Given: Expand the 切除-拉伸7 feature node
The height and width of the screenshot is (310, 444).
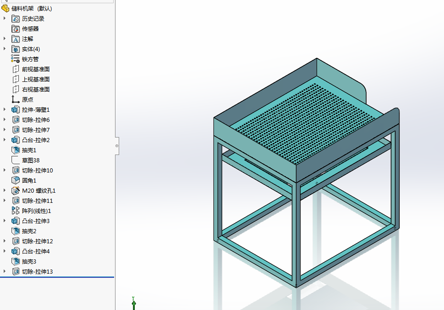Looking at the screenshot, I should click(5, 130).
